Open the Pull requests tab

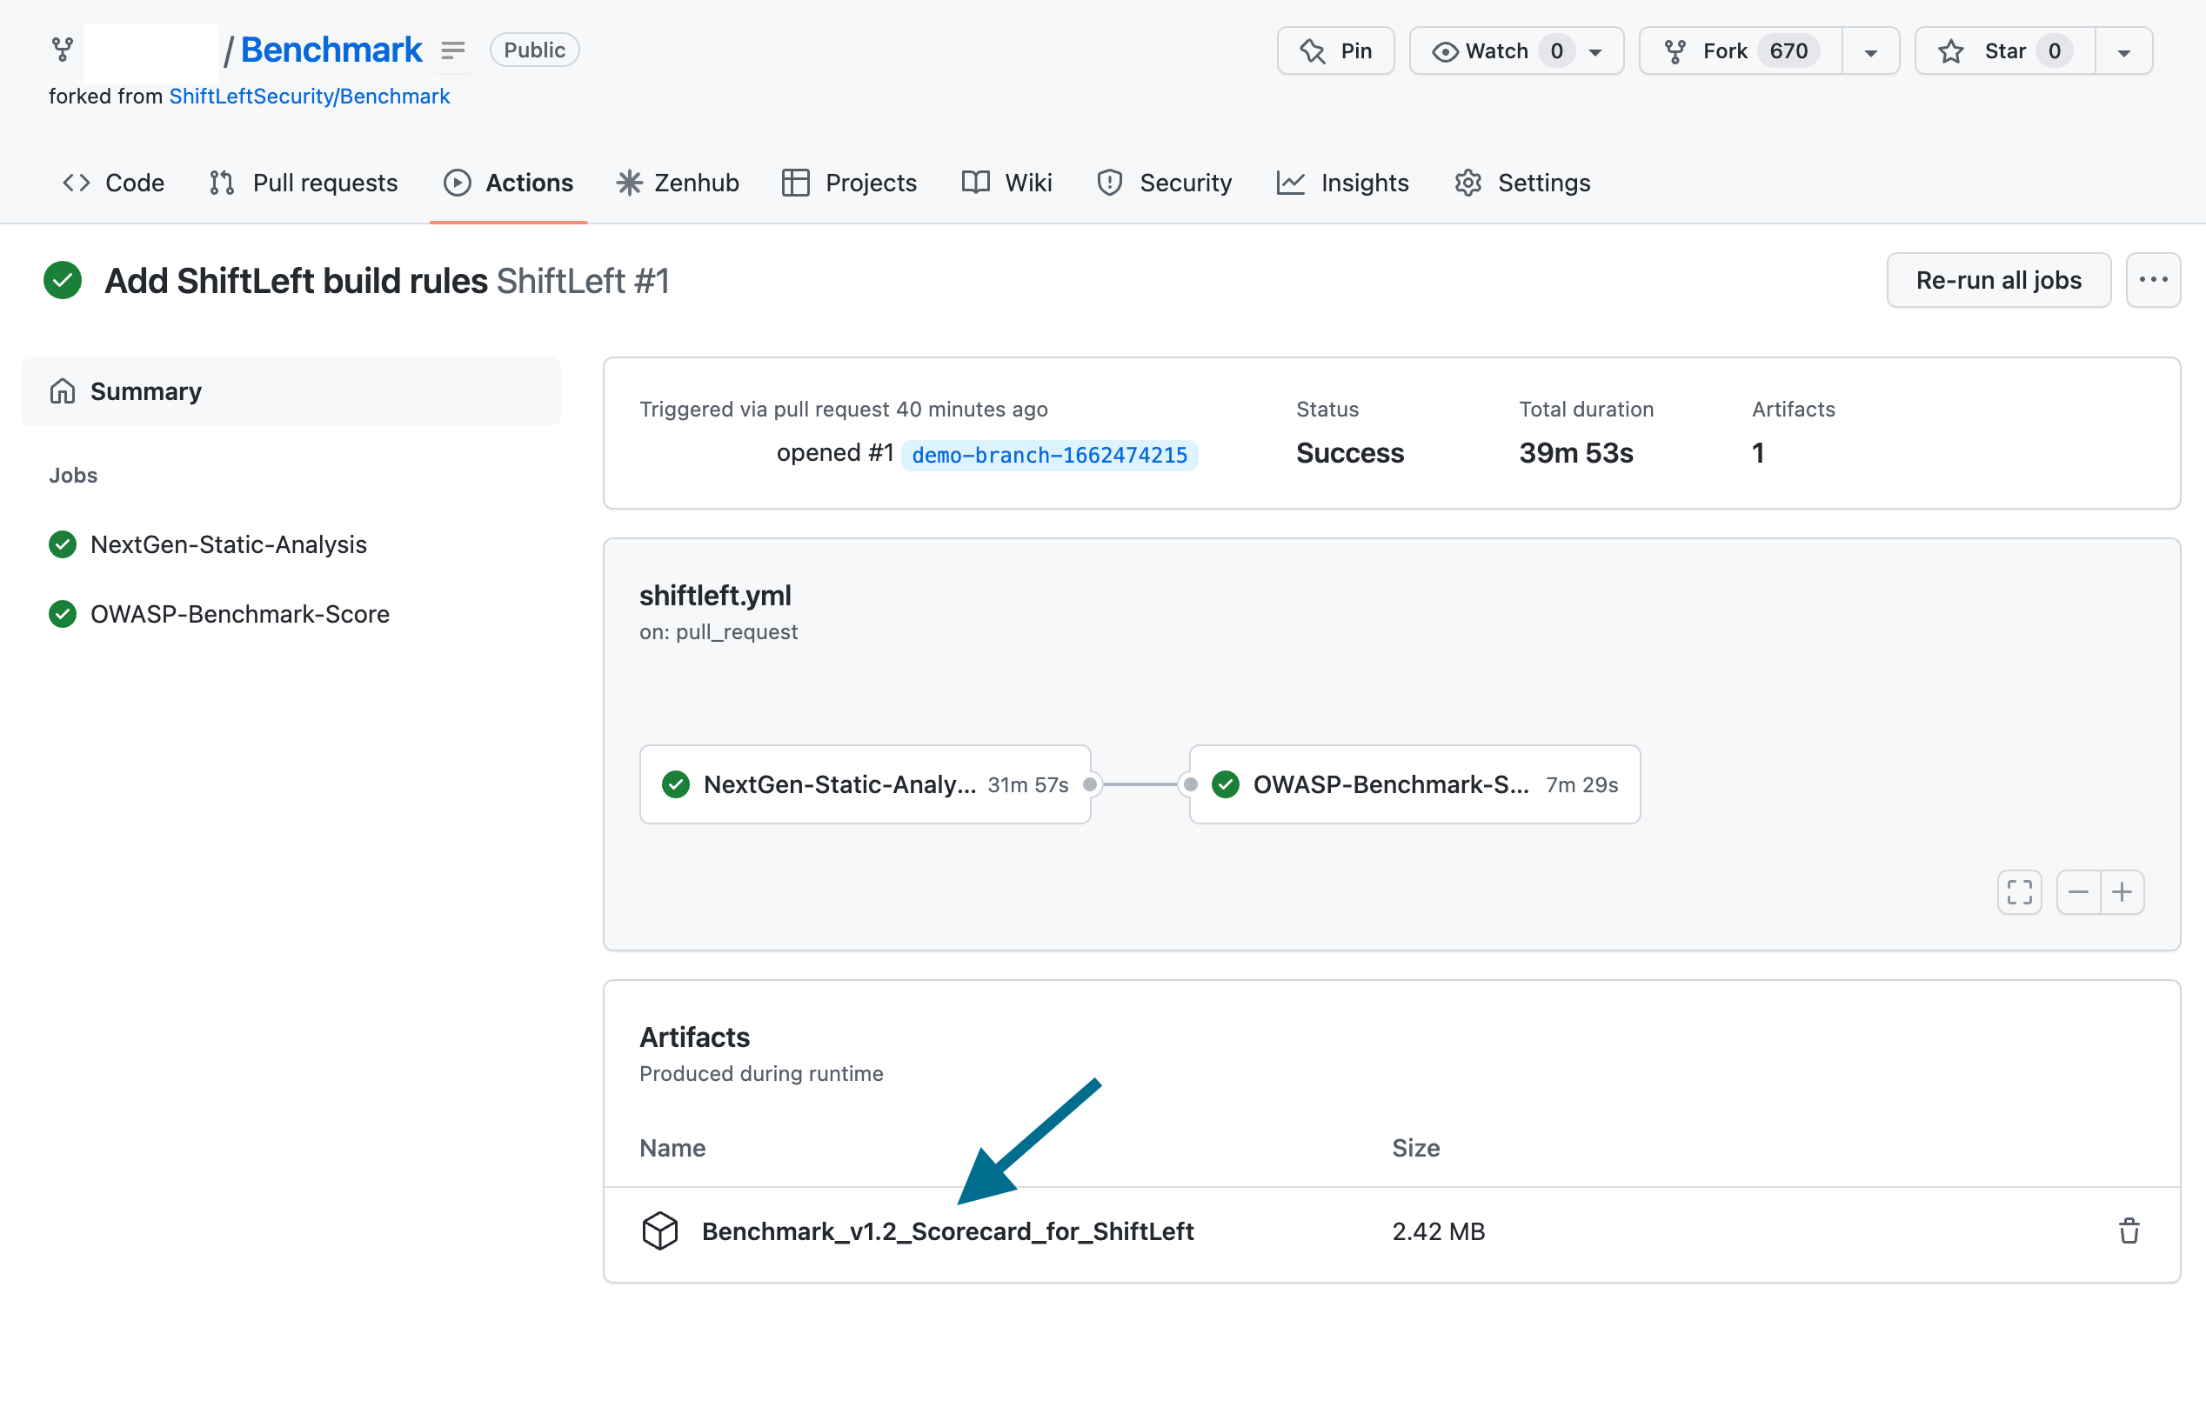tap(303, 183)
